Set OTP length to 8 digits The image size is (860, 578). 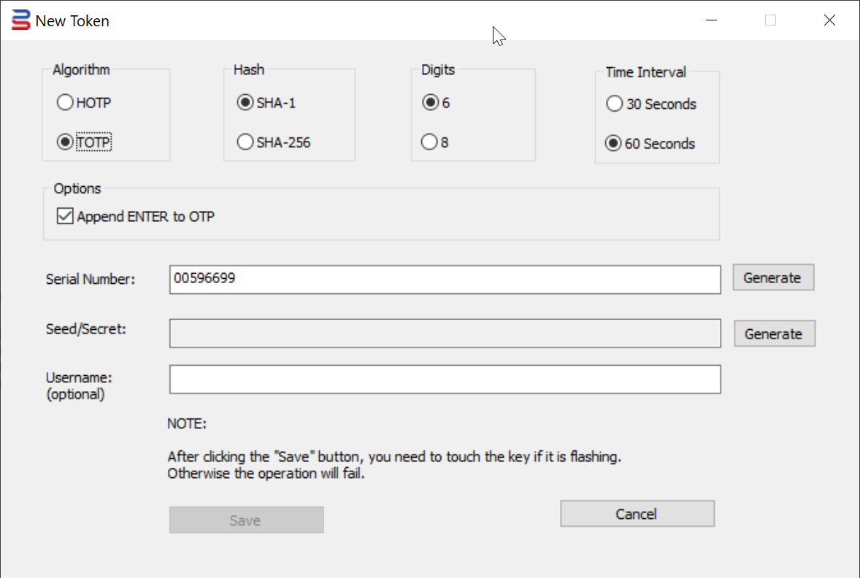point(431,142)
